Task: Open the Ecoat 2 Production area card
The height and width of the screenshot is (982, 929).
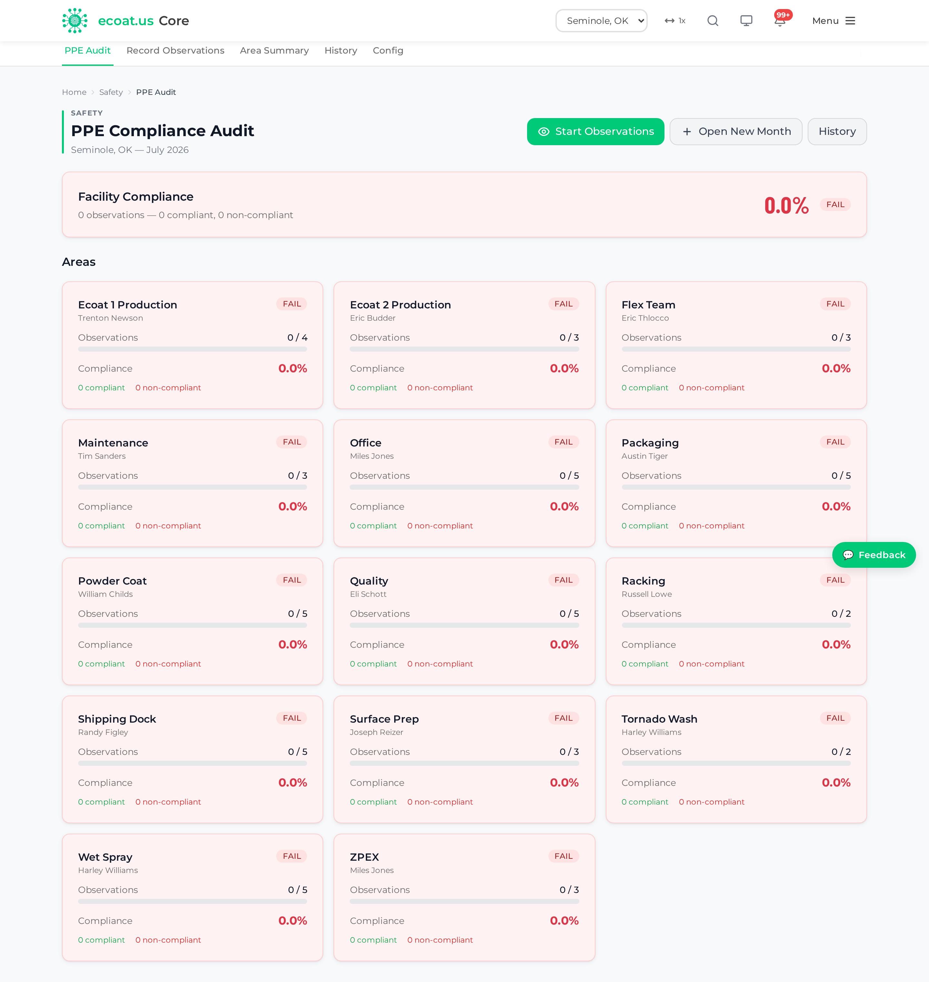Action: point(464,345)
